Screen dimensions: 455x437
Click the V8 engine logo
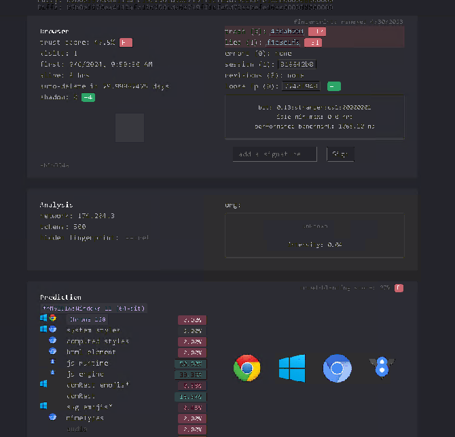(381, 368)
